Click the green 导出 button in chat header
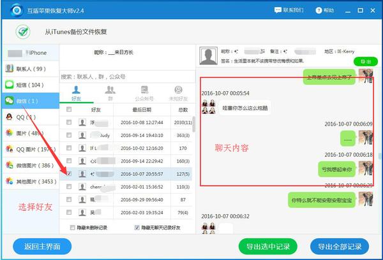The image size is (383, 260). point(366,62)
